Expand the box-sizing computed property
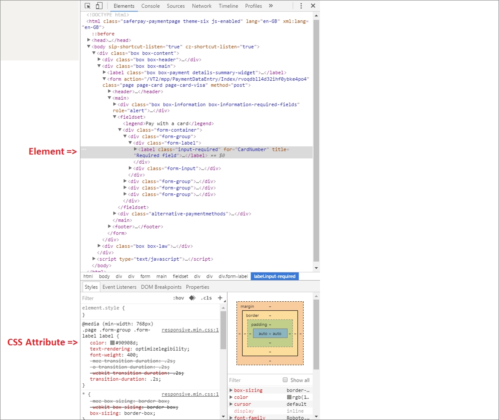The height and width of the screenshot is (420, 499). pyautogui.click(x=231, y=390)
